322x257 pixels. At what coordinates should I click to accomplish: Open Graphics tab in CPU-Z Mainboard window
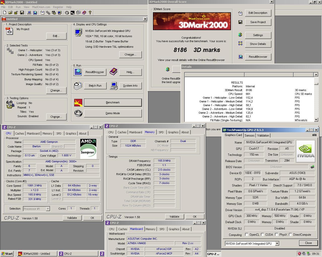click(174, 229)
